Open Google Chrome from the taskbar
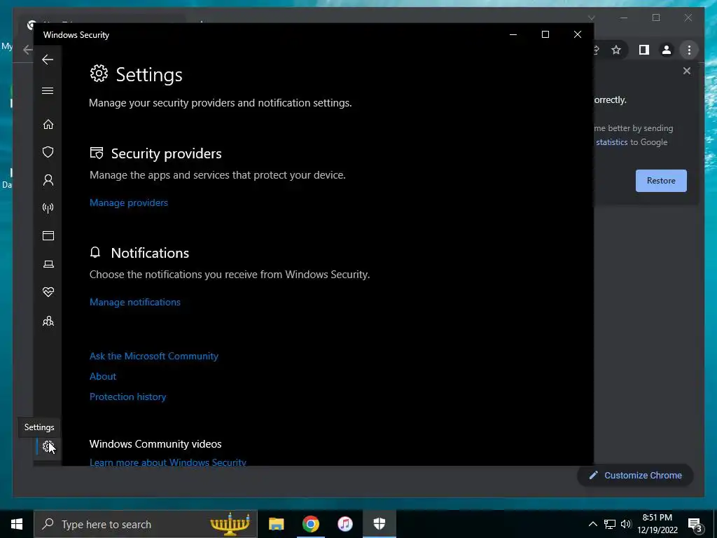The image size is (717, 538). pyautogui.click(x=310, y=524)
